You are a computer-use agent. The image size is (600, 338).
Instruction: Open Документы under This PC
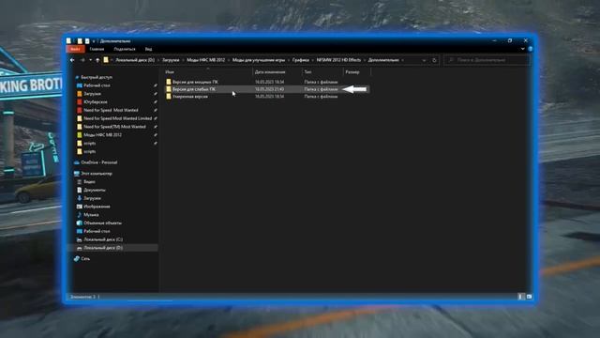(x=95, y=190)
